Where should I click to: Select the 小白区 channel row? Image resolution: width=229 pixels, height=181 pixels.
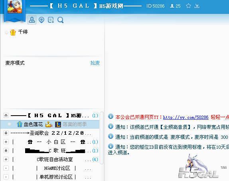point(50,142)
